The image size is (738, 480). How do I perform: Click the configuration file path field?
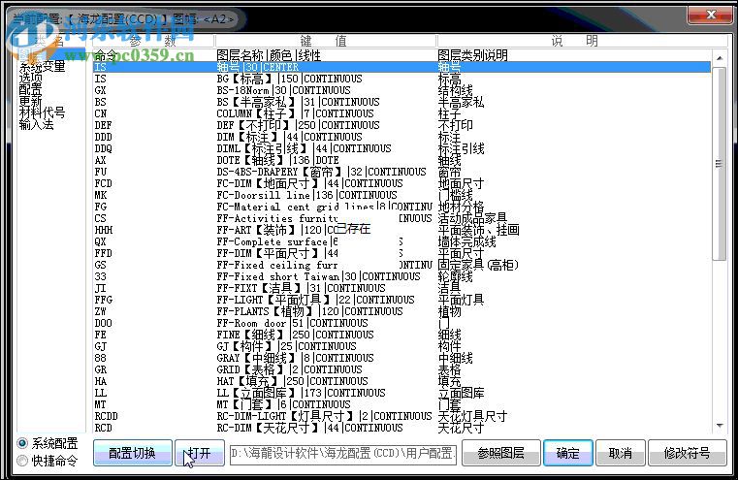[343, 454]
